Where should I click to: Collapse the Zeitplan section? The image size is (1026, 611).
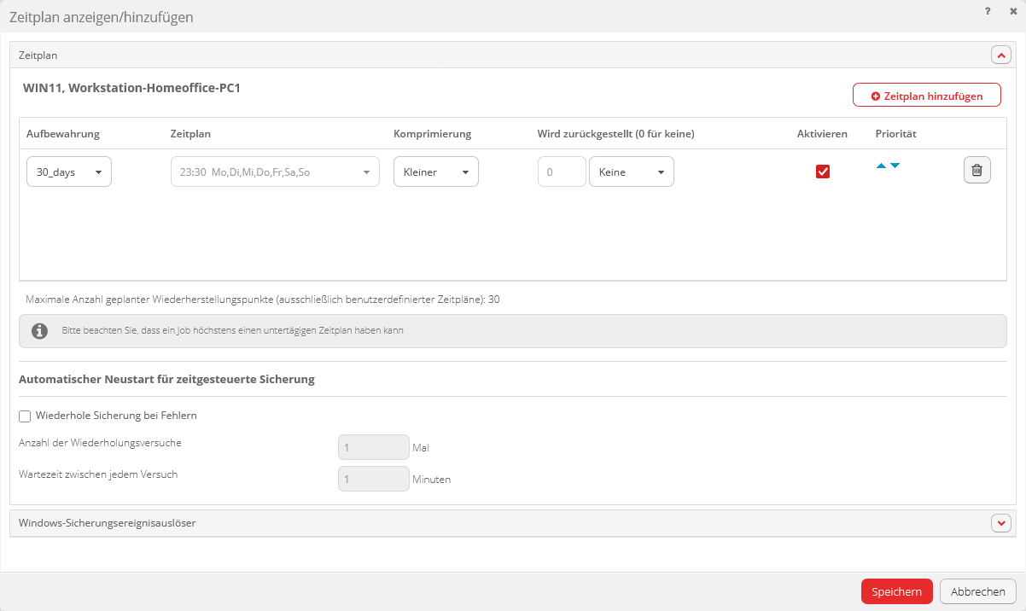point(1000,55)
